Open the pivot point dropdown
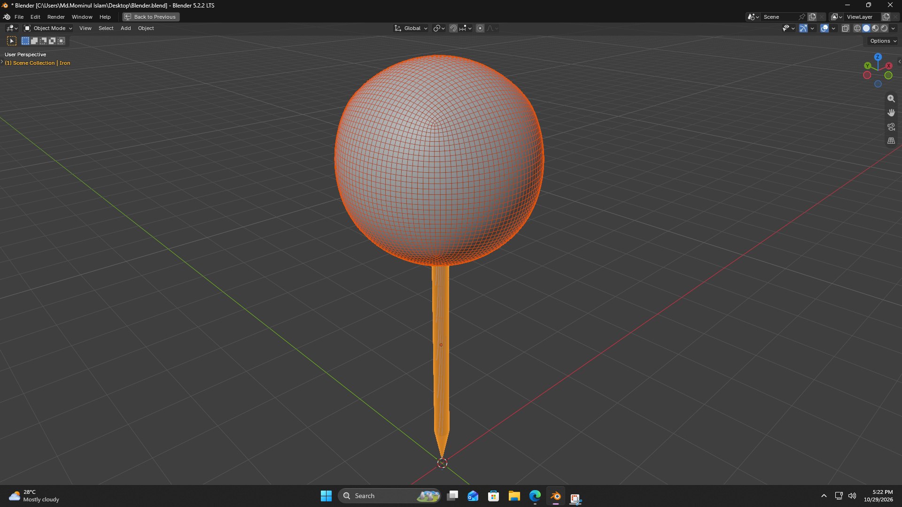This screenshot has height=507, width=902. click(x=439, y=28)
